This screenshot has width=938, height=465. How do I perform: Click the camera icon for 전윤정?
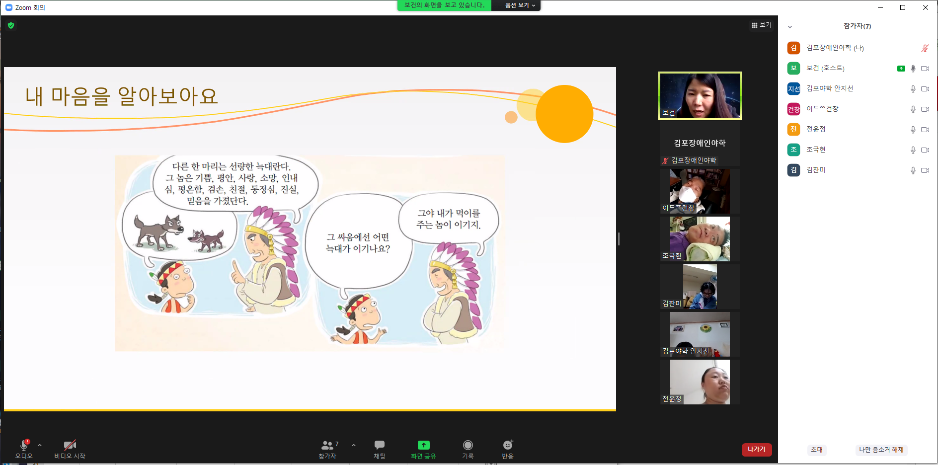click(925, 130)
